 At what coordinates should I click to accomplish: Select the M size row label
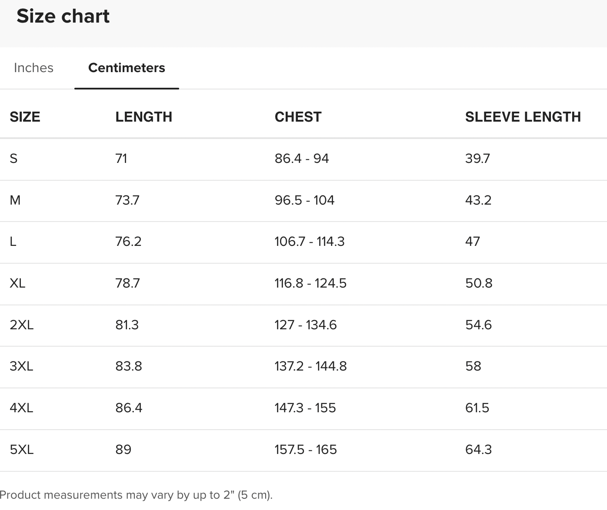coord(15,200)
